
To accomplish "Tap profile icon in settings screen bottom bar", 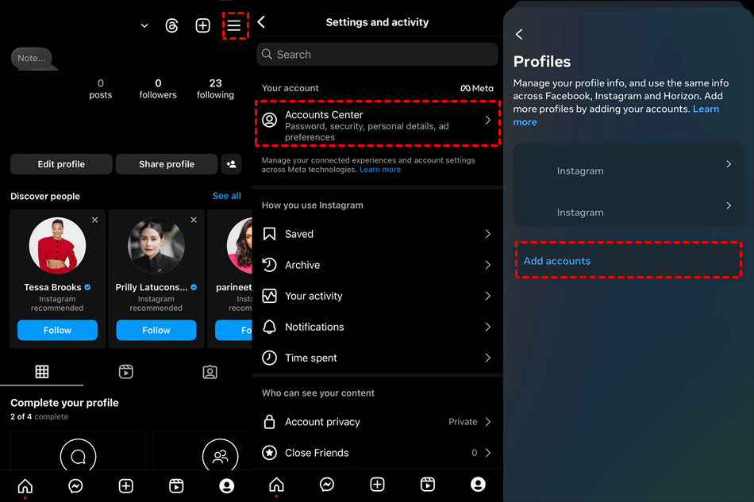I will 478,485.
